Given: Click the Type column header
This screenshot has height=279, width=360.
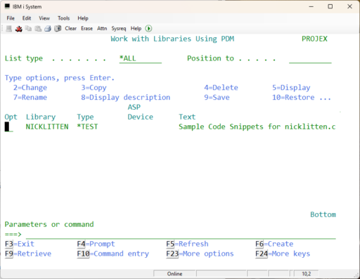Looking at the screenshot, I should (x=85, y=117).
